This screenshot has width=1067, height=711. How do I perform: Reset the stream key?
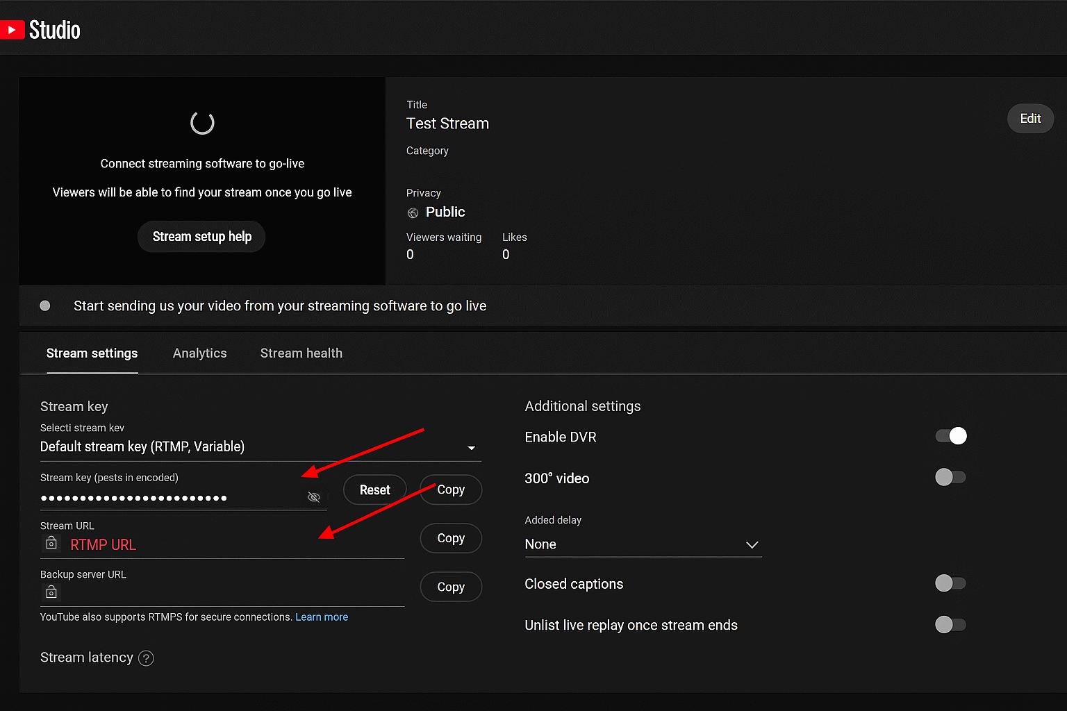click(375, 490)
